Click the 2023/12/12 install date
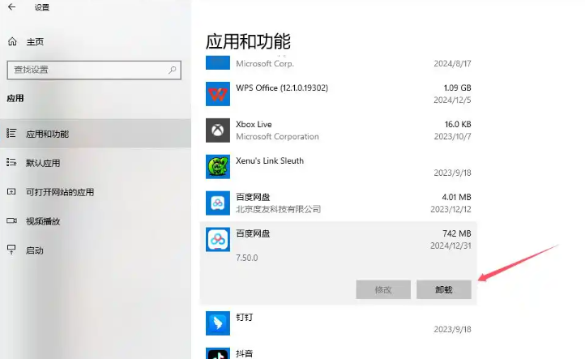Viewport: 585px width, 359px height. pyautogui.click(x=450, y=209)
